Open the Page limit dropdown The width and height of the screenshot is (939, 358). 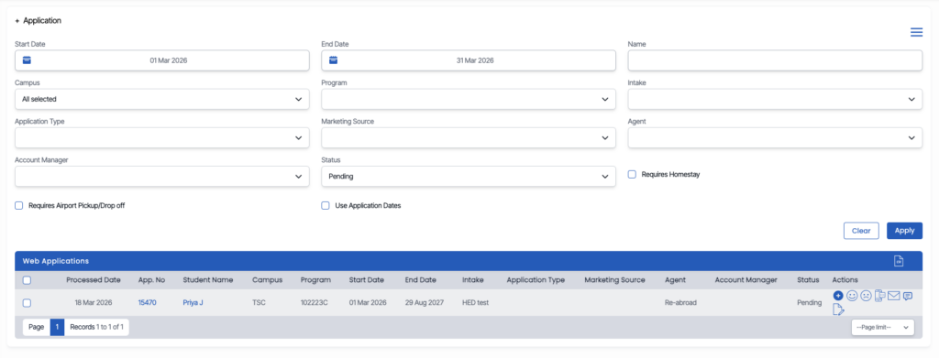click(883, 328)
